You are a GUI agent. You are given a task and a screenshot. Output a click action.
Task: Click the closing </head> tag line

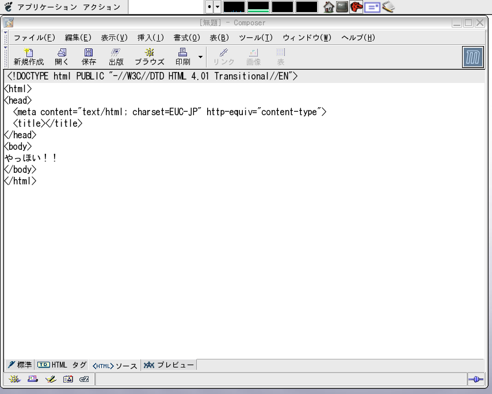click(20, 135)
